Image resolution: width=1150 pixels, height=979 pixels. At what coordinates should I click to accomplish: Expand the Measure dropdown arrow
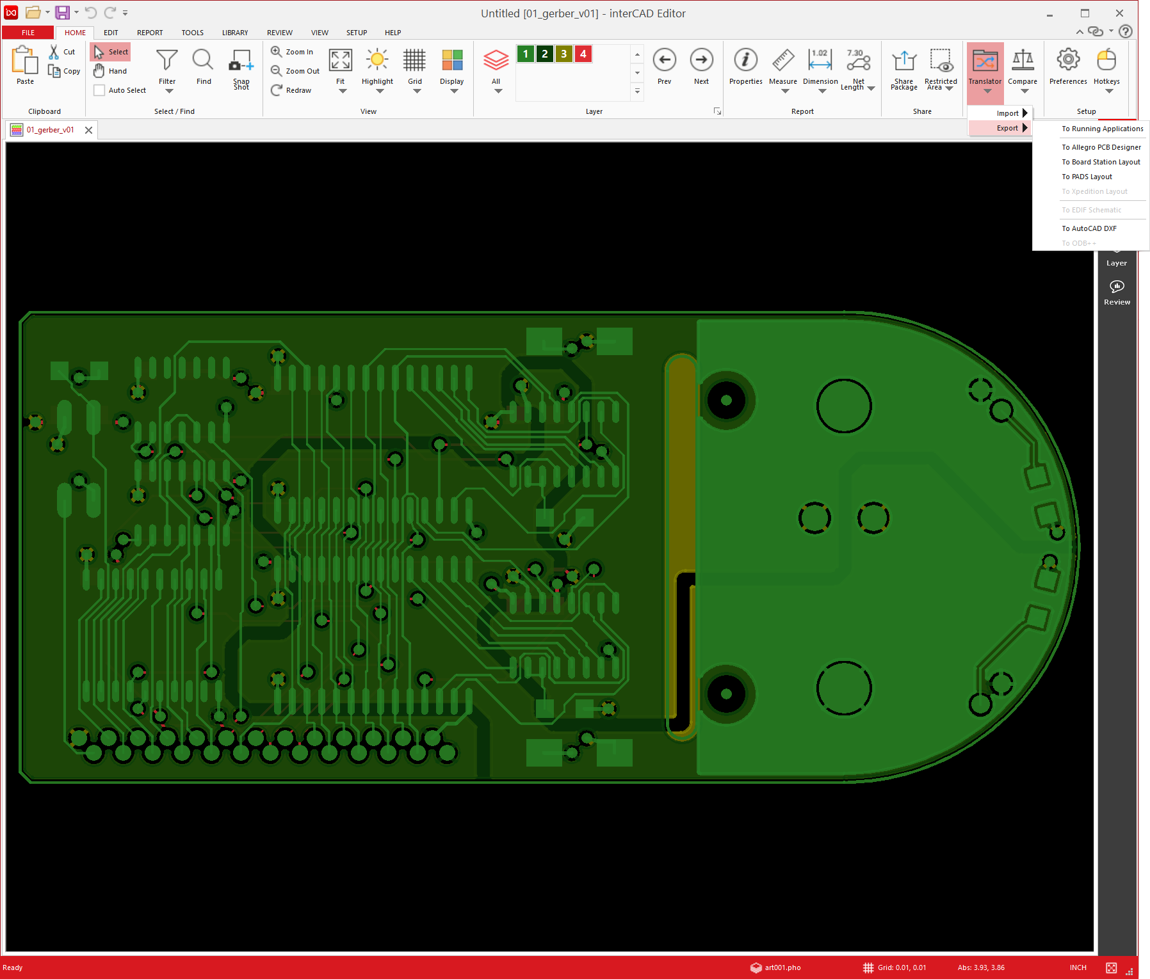785,91
